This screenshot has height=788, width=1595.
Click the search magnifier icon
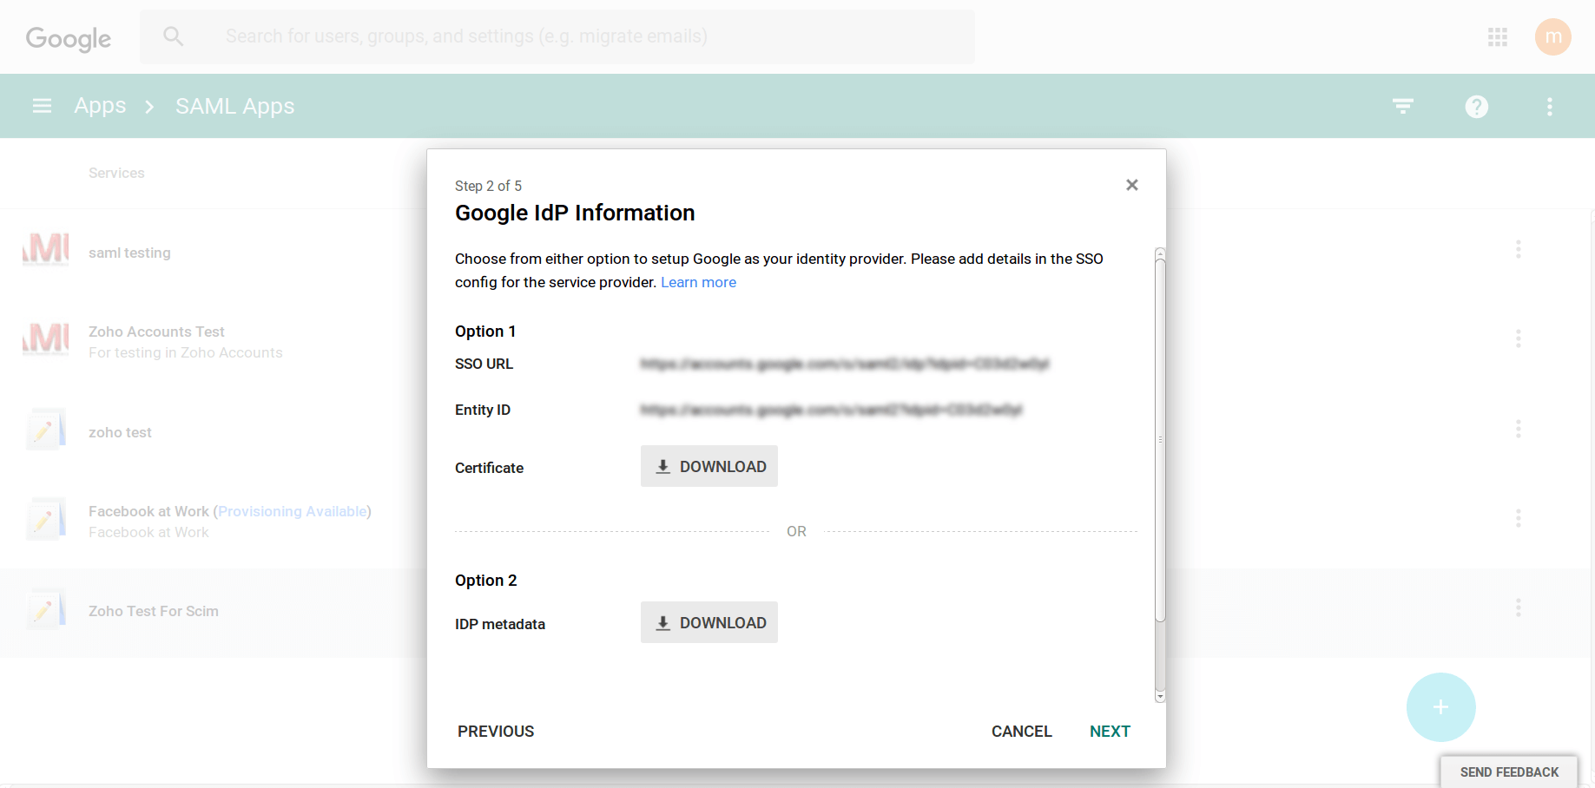pos(173,36)
